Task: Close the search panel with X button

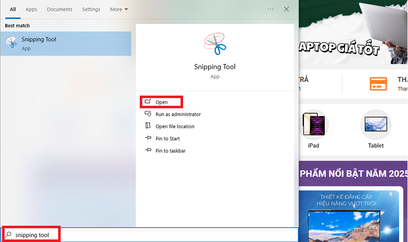Action: [x=287, y=9]
